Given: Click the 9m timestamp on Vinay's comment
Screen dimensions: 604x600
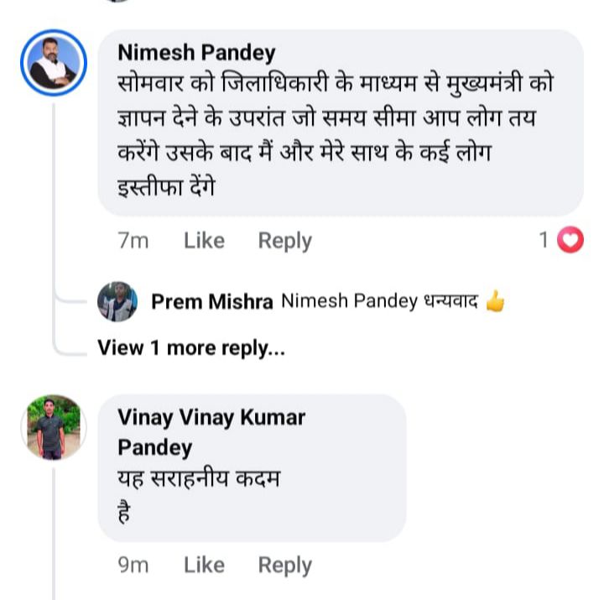Looking at the screenshot, I should (133, 565).
